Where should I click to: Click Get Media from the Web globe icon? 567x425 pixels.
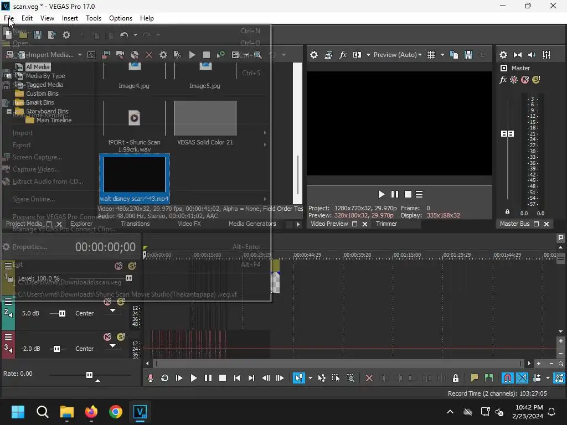pos(135,55)
